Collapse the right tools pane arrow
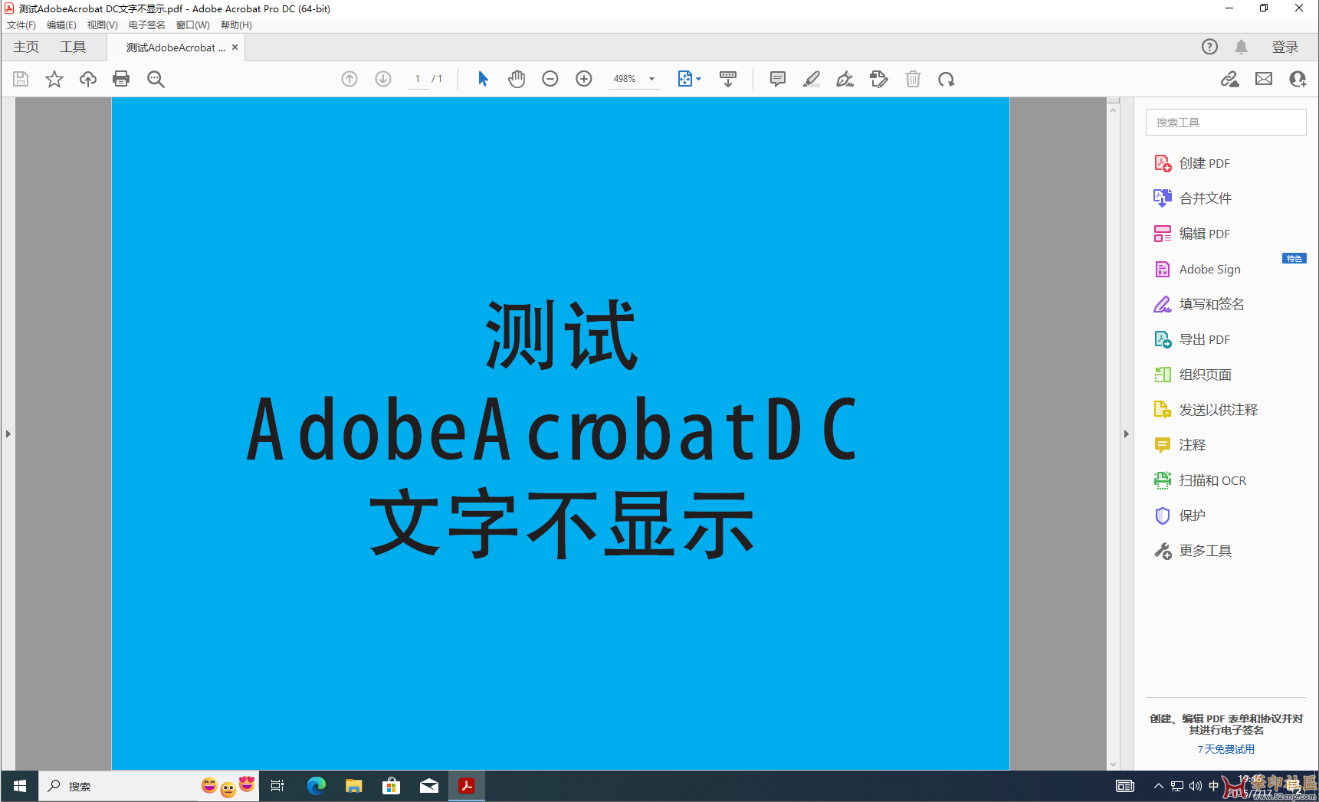This screenshot has height=802, width=1319. pyautogui.click(x=1126, y=434)
